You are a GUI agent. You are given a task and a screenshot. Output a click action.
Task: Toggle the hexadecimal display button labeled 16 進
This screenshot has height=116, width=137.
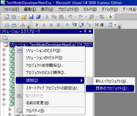[x=99, y=25]
